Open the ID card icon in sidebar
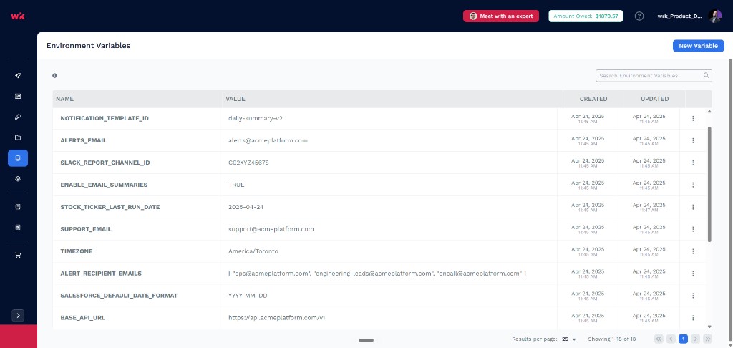This screenshot has width=733, height=348. pos(18,97)
